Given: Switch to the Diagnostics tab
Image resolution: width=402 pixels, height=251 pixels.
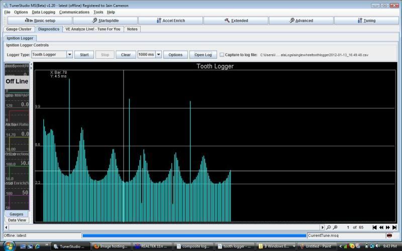Looking at the screenshot, I should [49, 29].
